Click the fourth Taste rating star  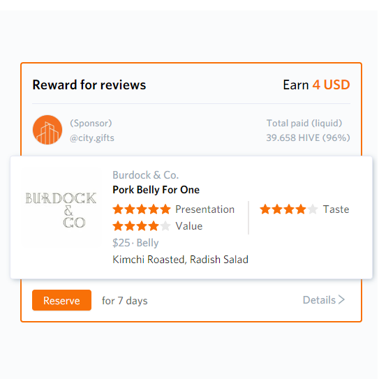[x=300, y=209]
